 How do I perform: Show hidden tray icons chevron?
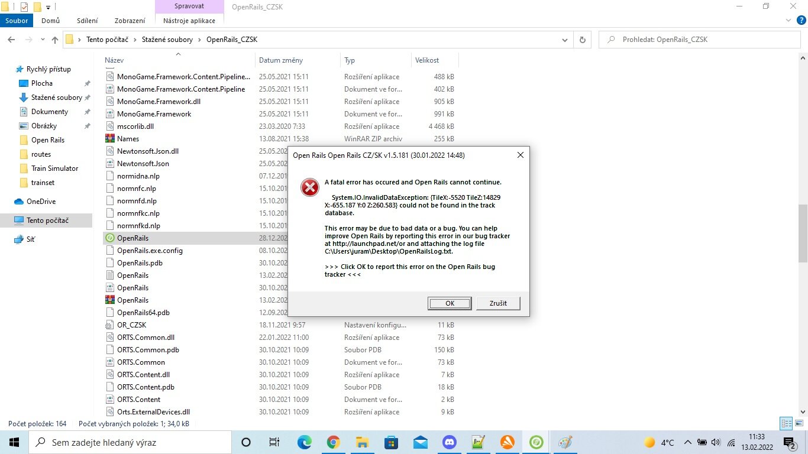point(688,442)
